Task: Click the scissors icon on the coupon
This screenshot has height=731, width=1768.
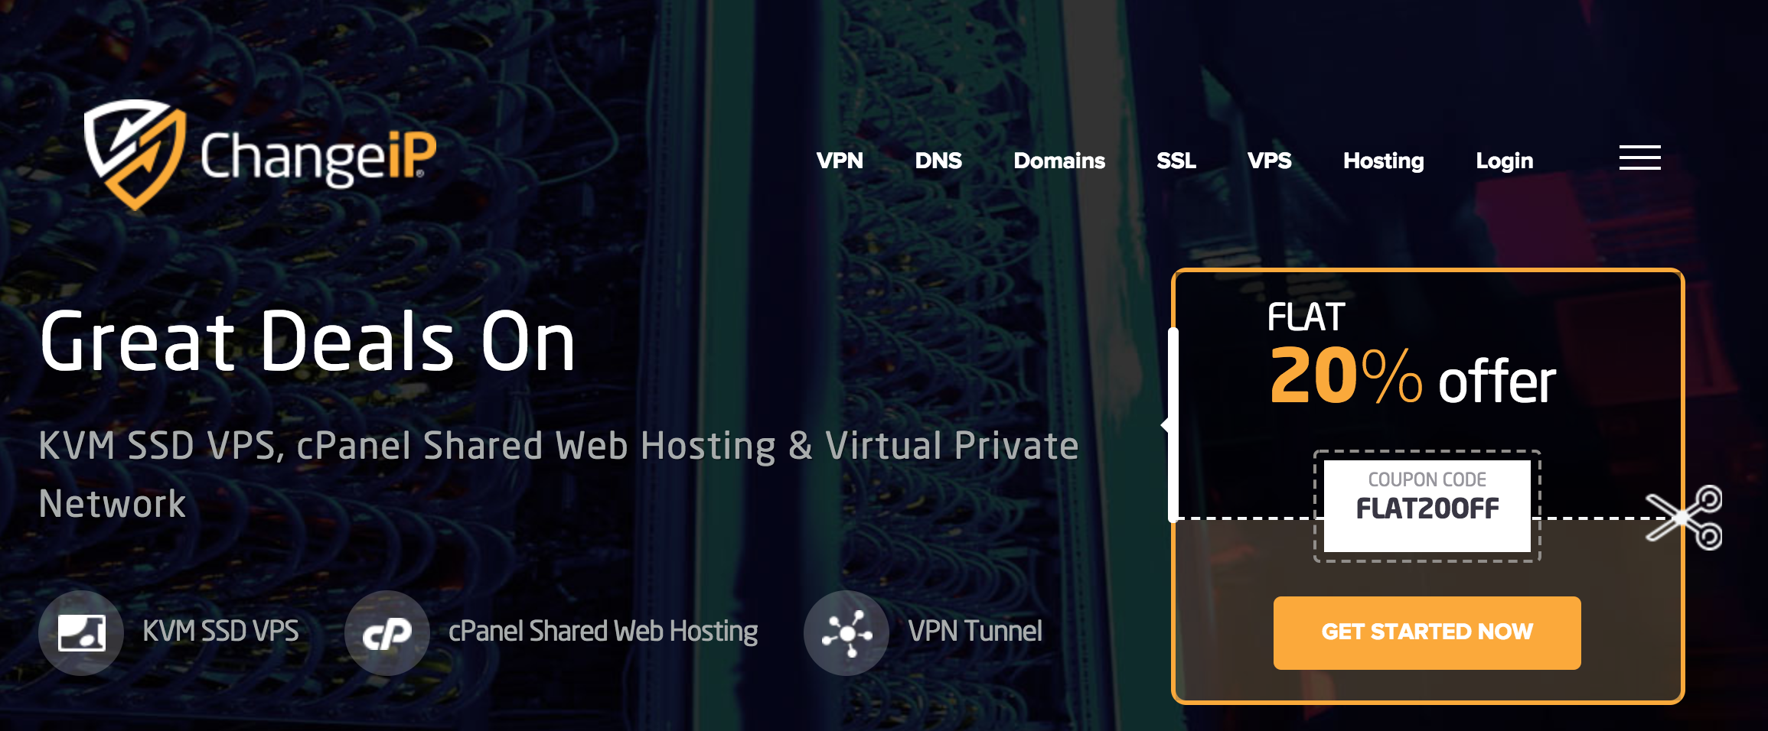Action: pos(1685,518)
